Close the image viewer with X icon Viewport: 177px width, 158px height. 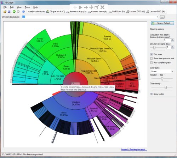(102, 7)
